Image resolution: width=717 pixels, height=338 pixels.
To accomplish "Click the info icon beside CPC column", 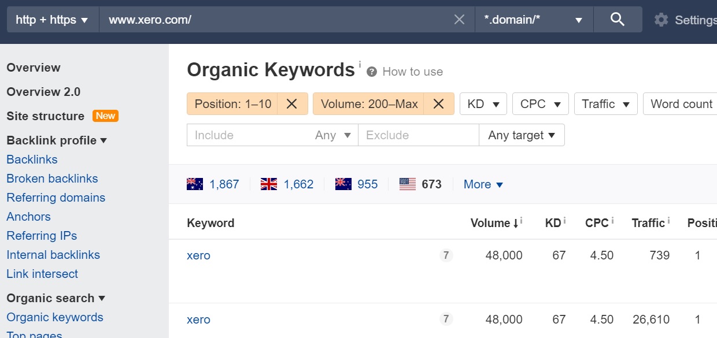I will [612, 220].
